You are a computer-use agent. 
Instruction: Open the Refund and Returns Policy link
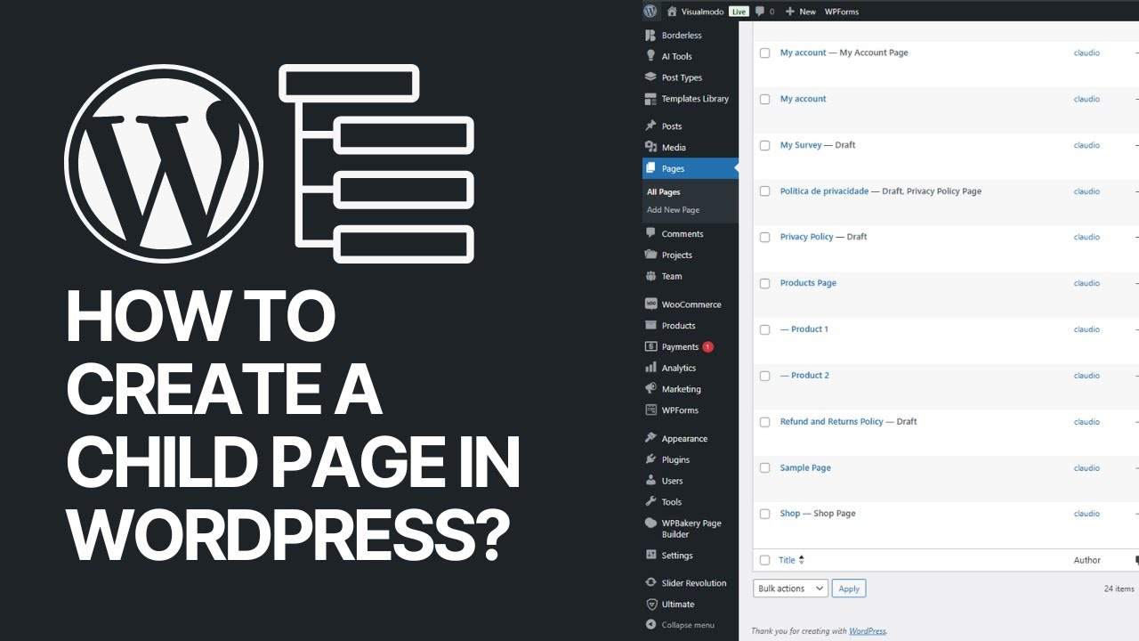[832, 421]
